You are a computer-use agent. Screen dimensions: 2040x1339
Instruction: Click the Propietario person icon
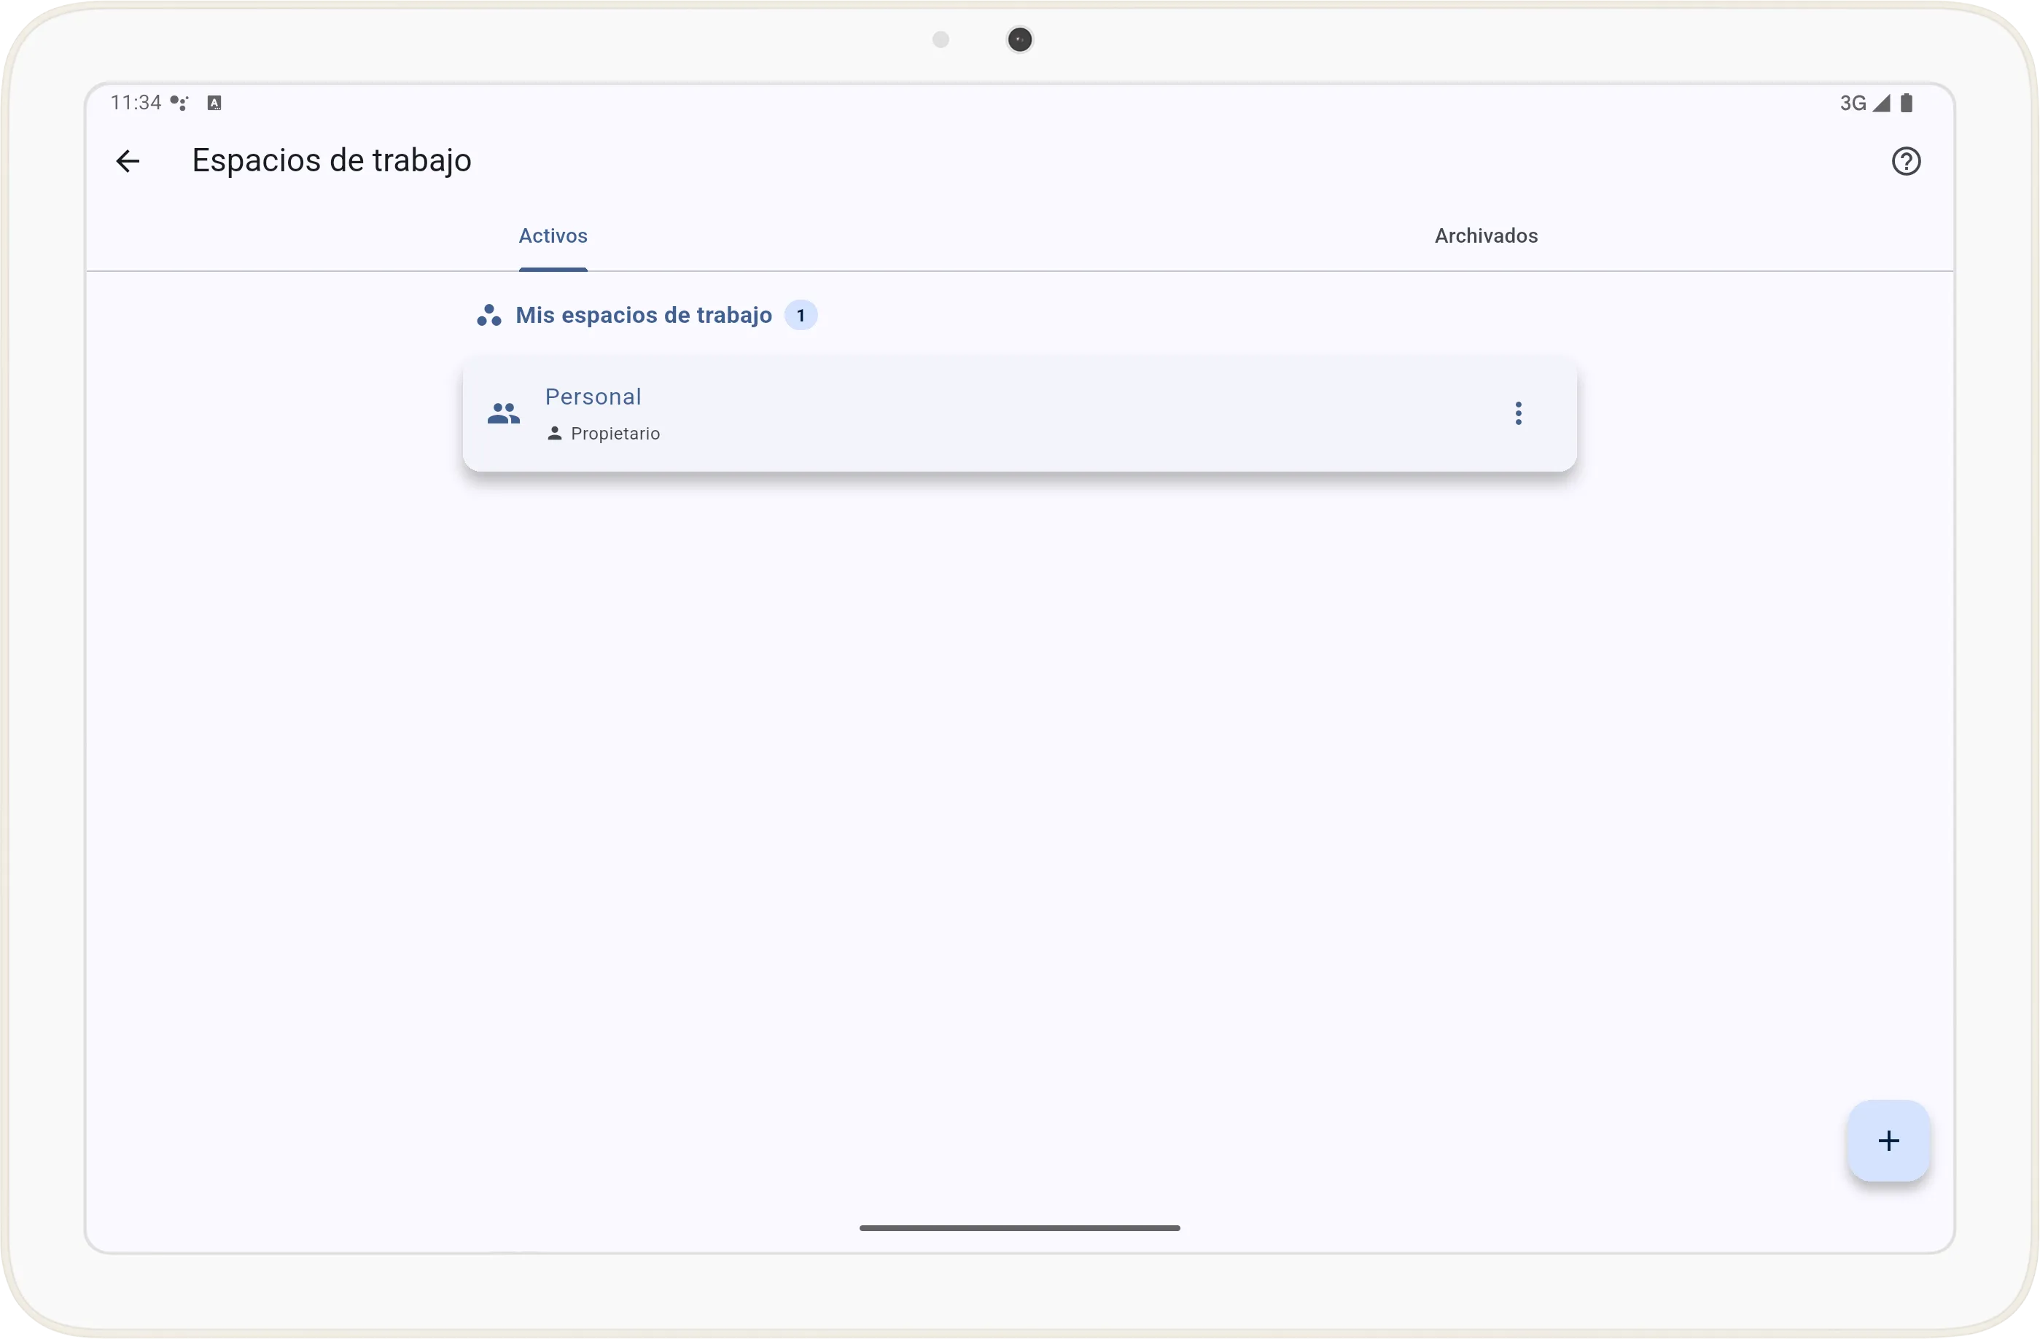(x=553, y=433)
